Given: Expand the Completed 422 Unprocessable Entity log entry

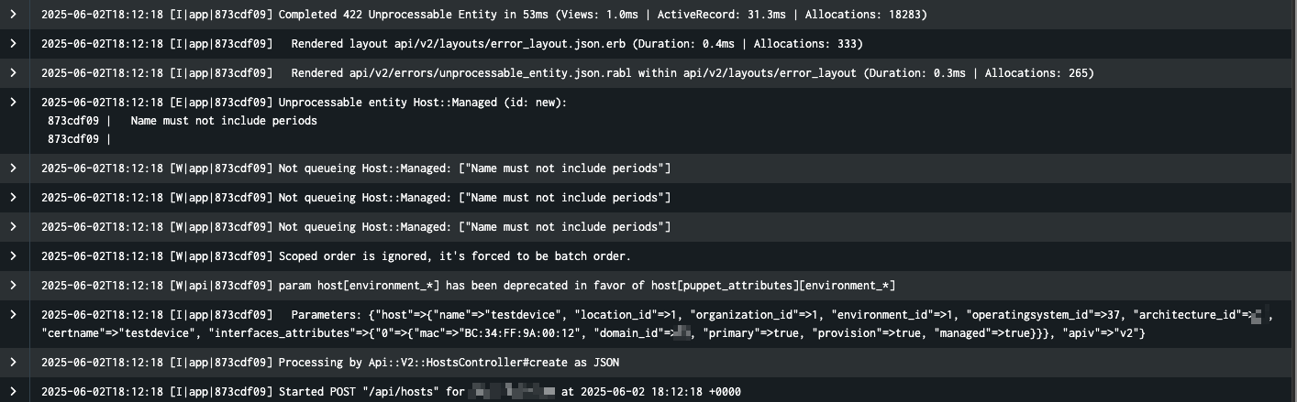Looking at the screenshot, I should tap(13, 16).
